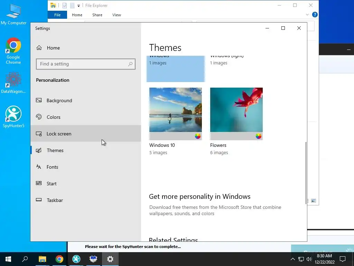Image resolution: width=354 pixels, height=266 pixels.
Task: Click the Settings gear in taskbar
Action: click(x=110, y=259)
